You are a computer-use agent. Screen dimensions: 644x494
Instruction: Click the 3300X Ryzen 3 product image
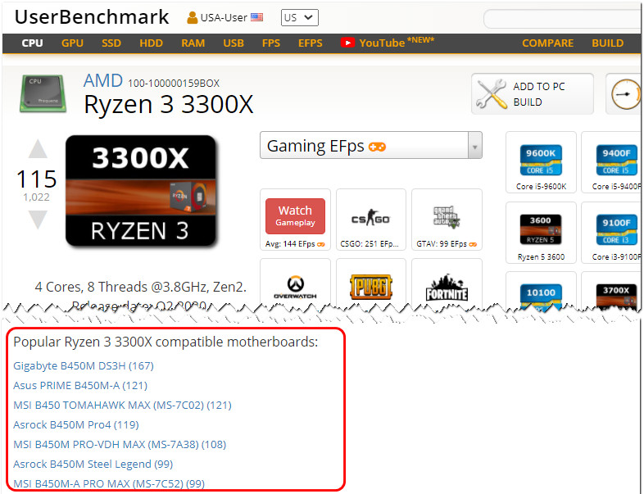[x=140, y=191]
